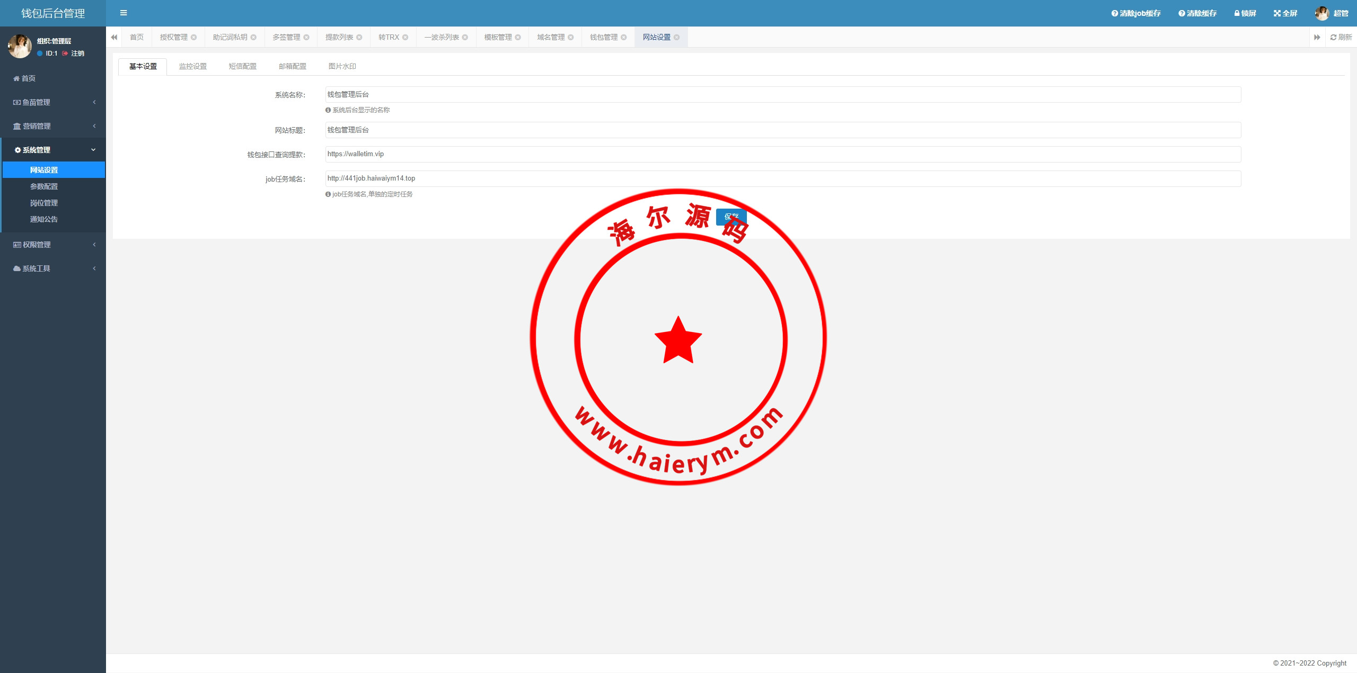Enter fullscreen with the 全屏 icon
1357x673 pixels.
point(1277,13)
